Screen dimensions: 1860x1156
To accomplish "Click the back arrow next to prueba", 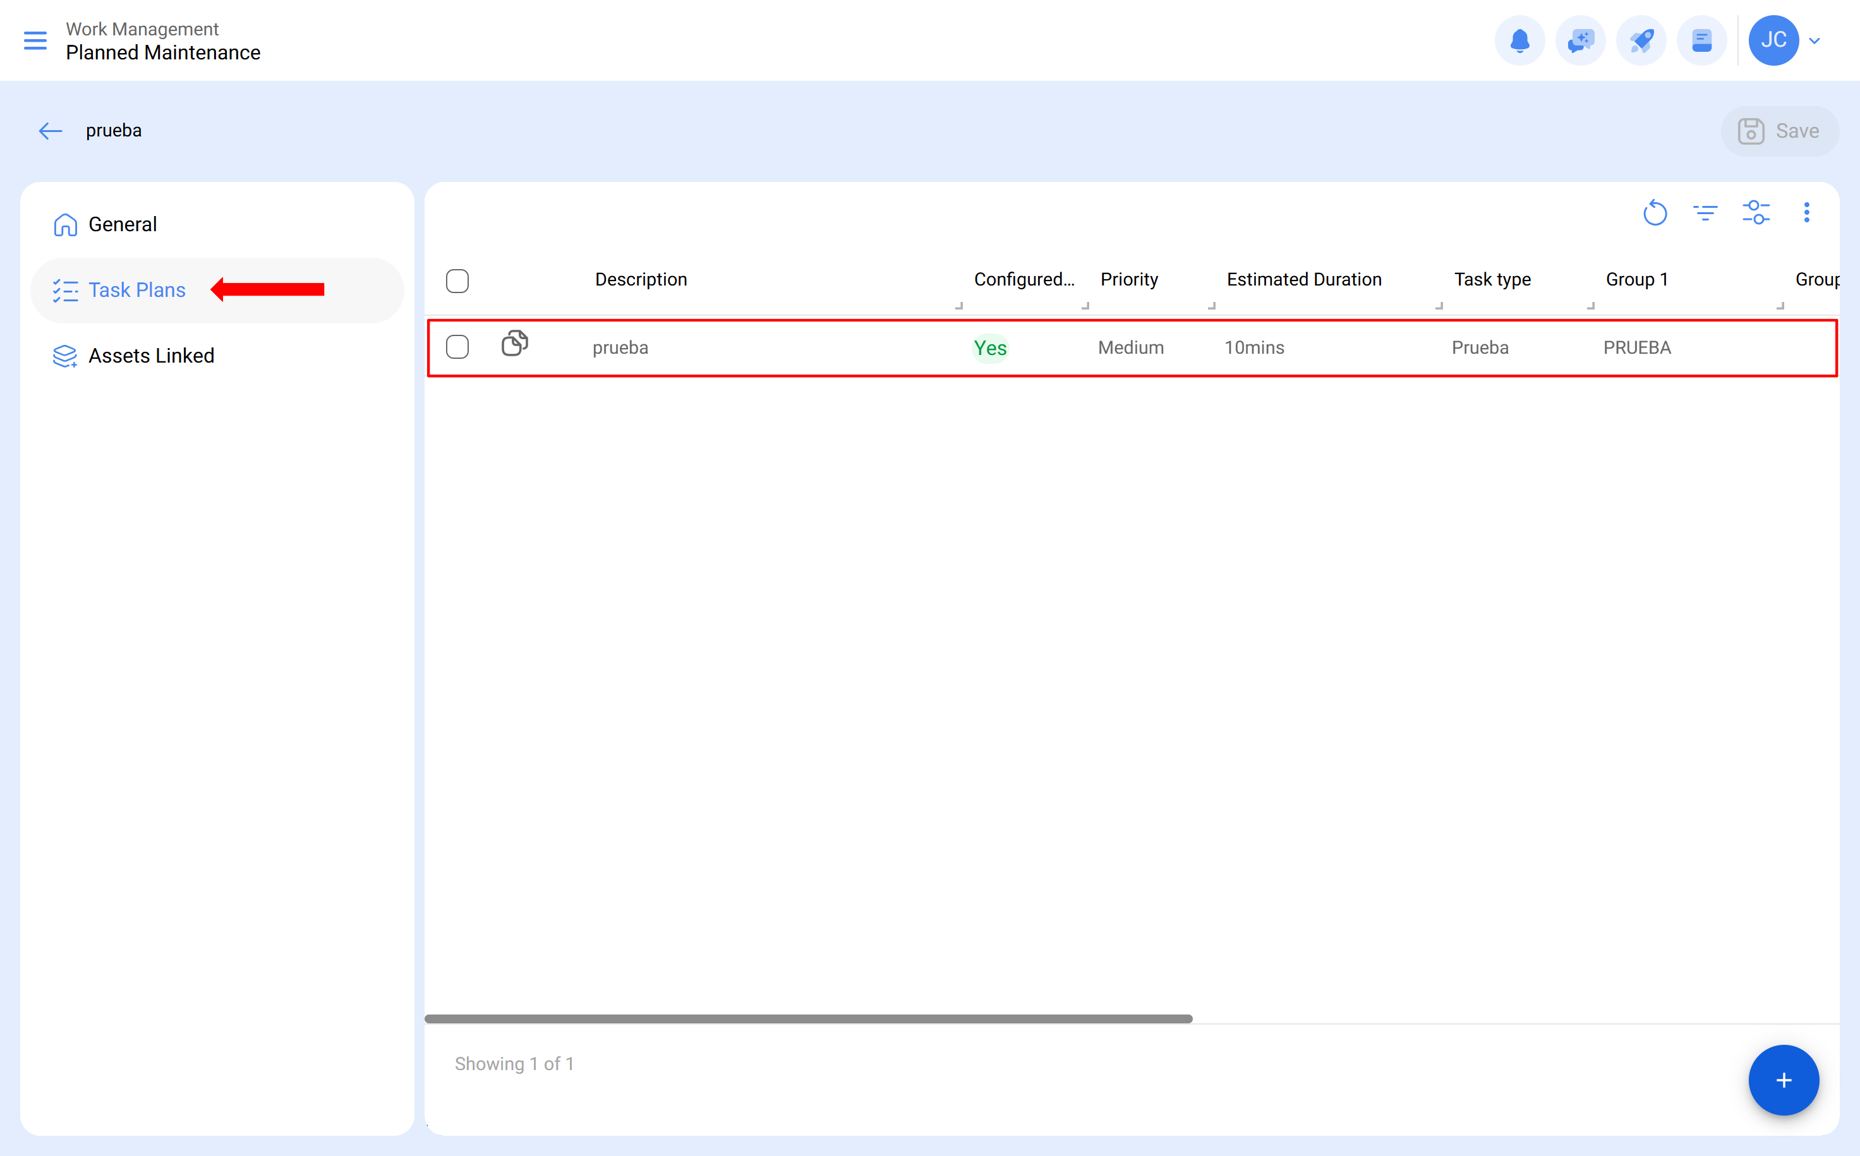I will coord(50,130).
